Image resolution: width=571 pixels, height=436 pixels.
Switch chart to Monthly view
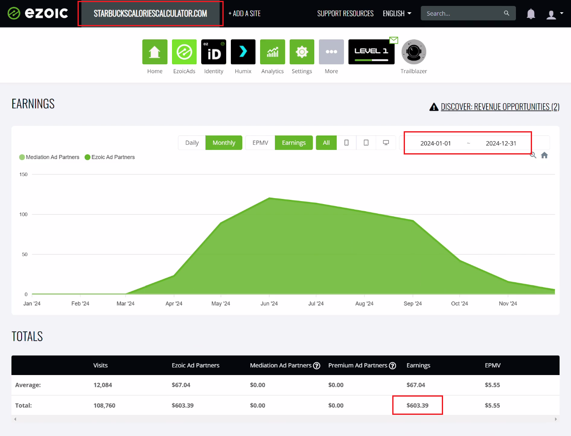[224, 143]
